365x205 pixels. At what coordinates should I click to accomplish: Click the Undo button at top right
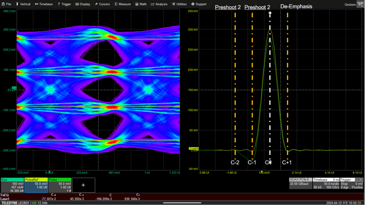(x=360, y=4)
